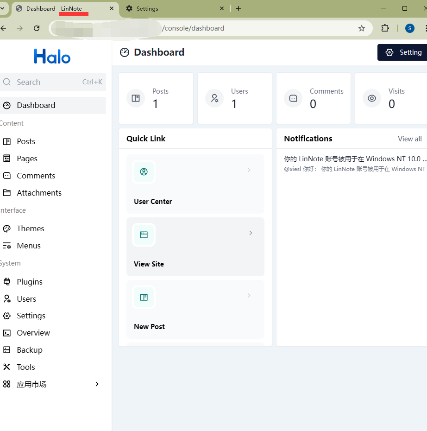Bookmark page with the star icon
Image resolution: width=427 pixels, height=431 pixels.
(x=362, y=28)
